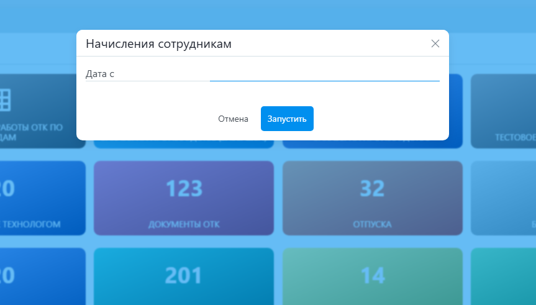Viewport: 536px width, 305px height.
Task: Click the Дата с field label
Action: coord(101,74)
